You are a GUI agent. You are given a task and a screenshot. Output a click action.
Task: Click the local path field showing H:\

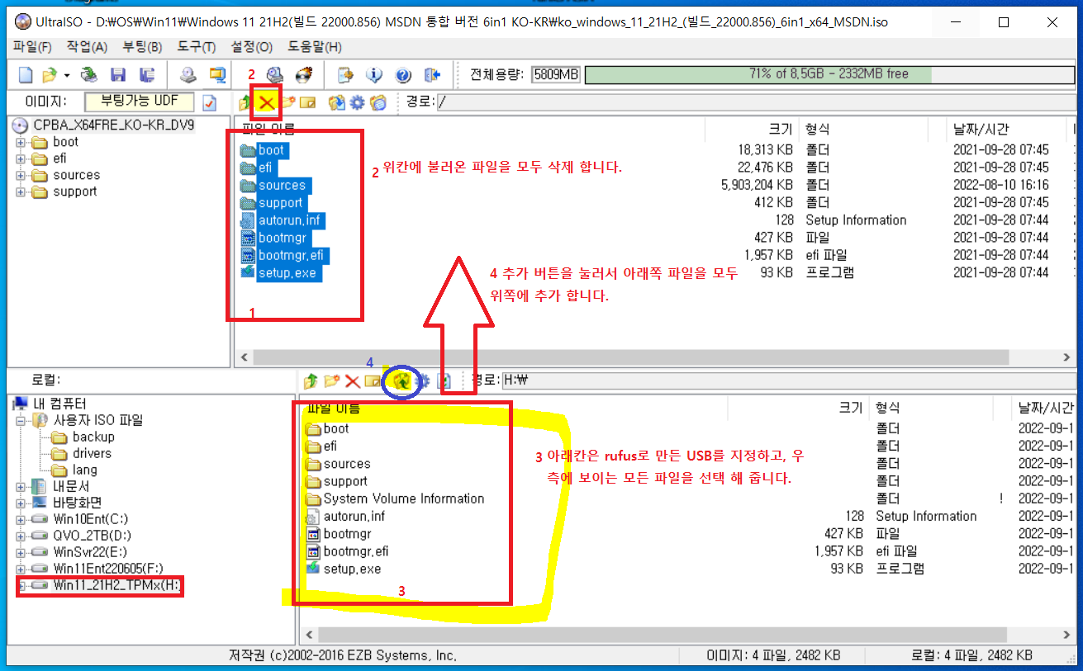tap(789, 380)
